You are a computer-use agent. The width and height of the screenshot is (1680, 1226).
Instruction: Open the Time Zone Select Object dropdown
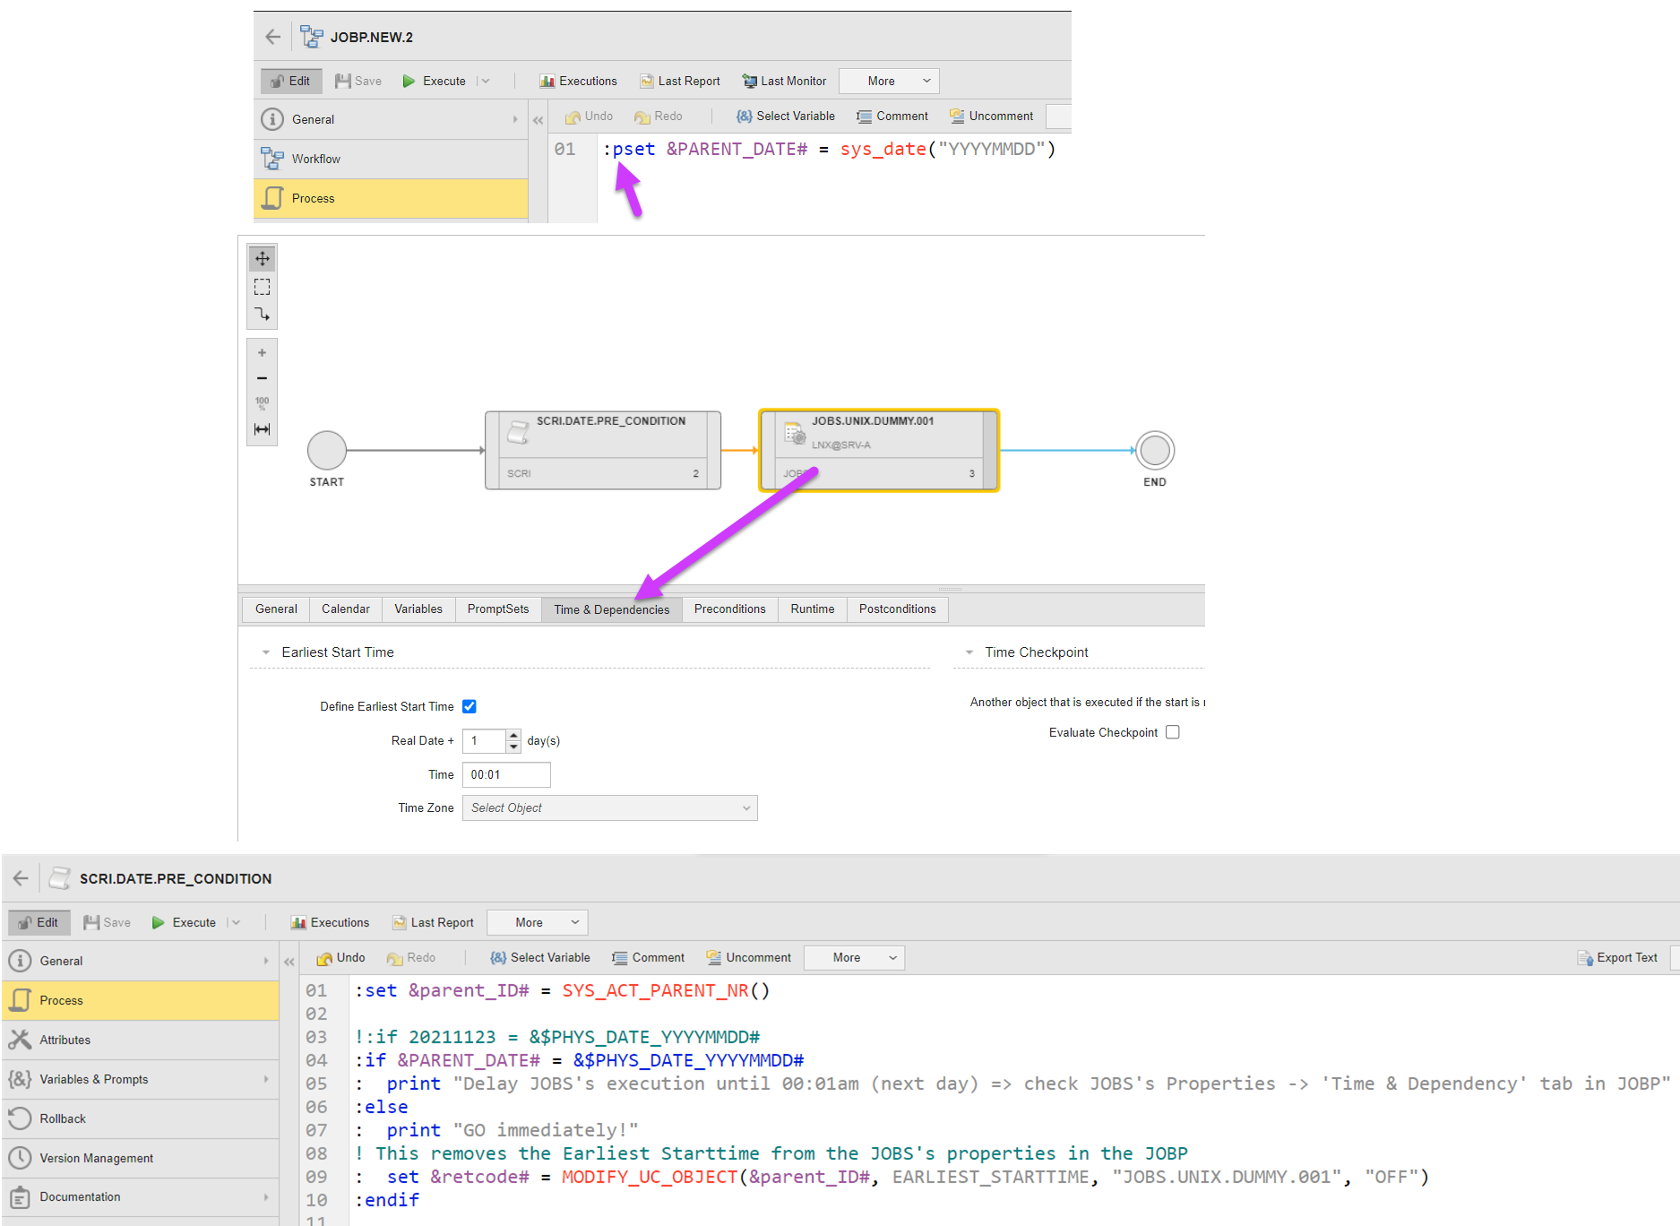tap(609, 807)
